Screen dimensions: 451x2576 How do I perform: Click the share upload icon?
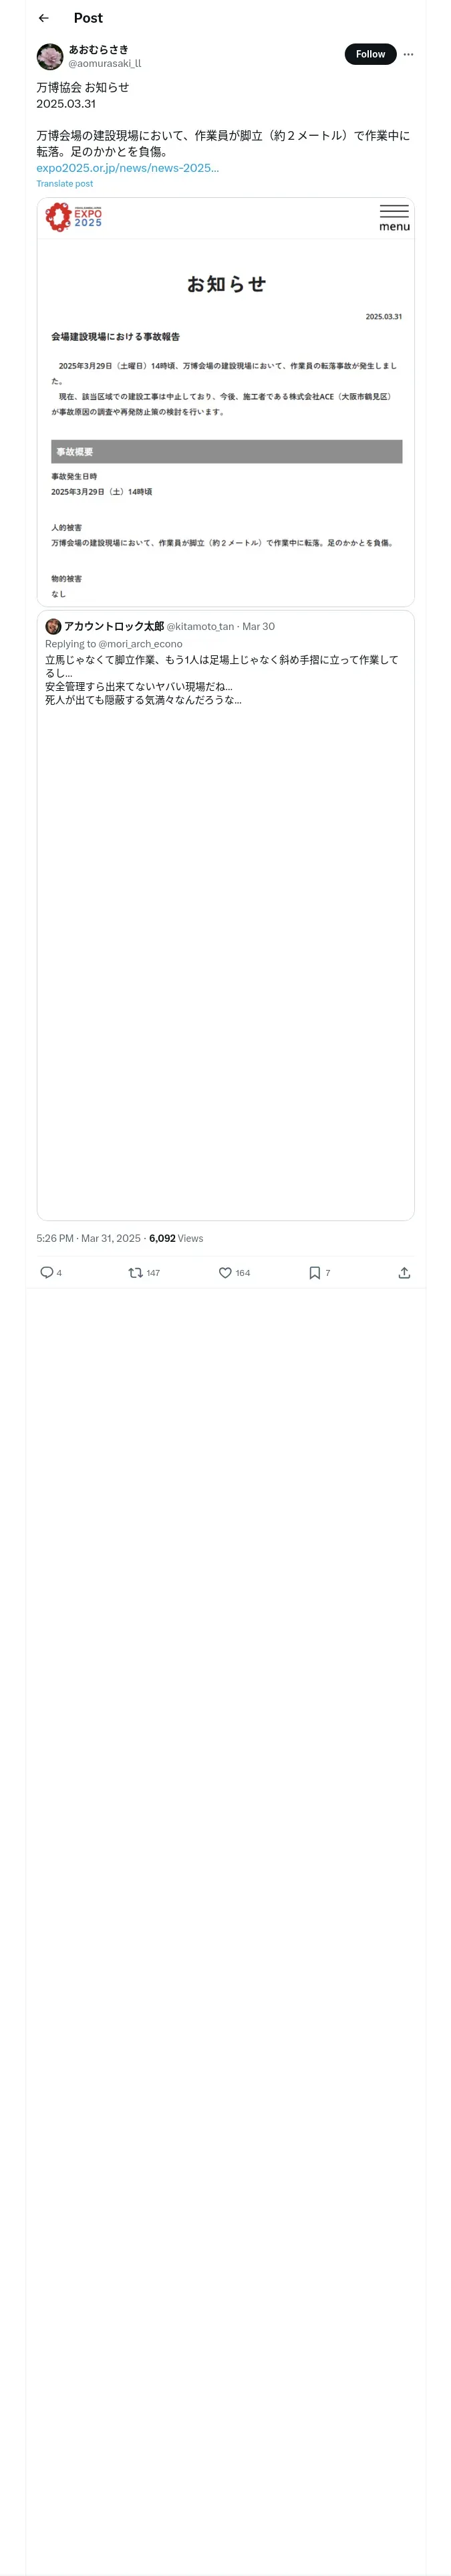pos(404,1272)
